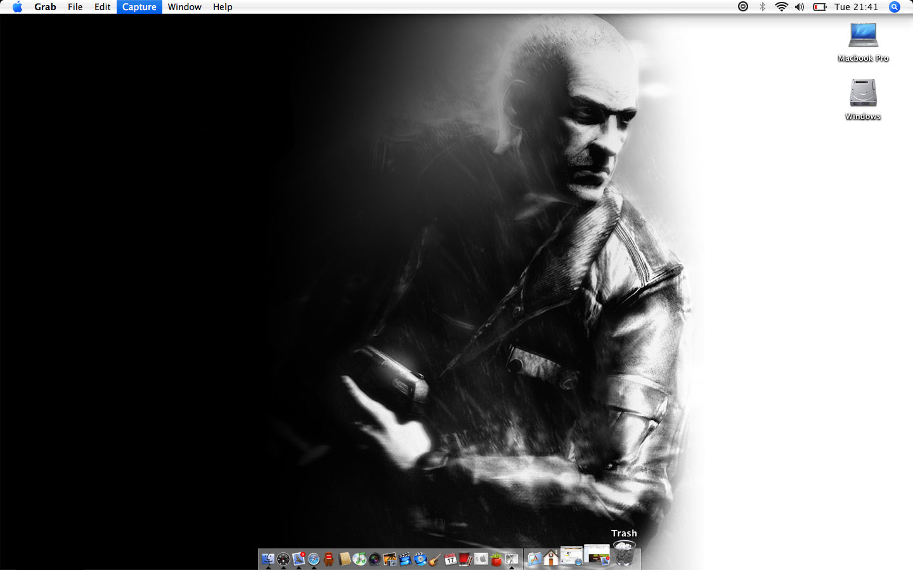This screenshot has height=570, width=913.
Task: Open Photo Booth camera lens icon
Action: [375, 559]
